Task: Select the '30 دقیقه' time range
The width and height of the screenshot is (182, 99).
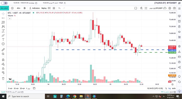Action: [x=22, y=89]
